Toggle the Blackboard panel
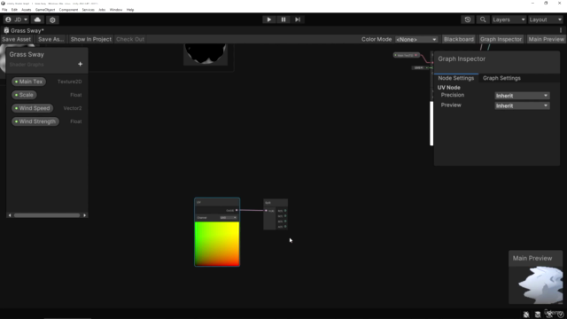 coord(459,39)
